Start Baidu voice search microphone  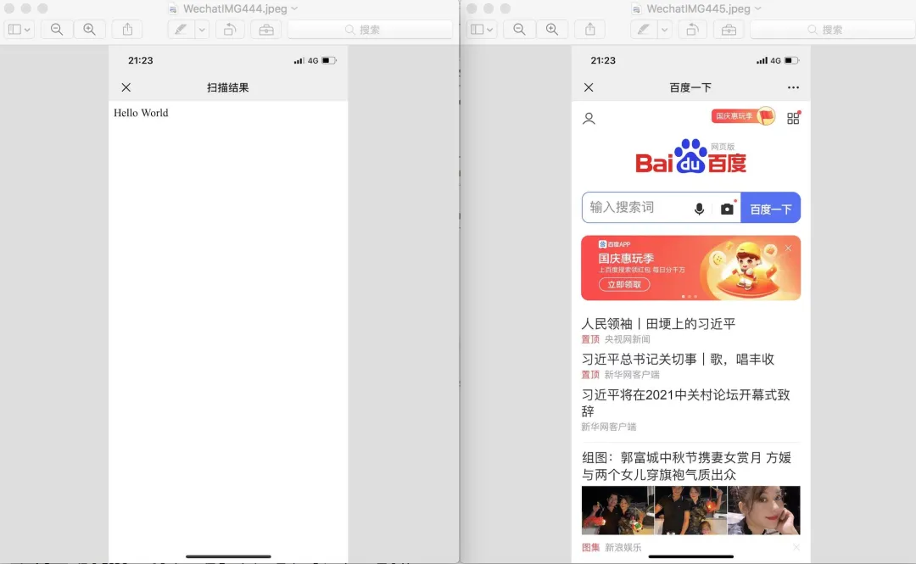click(x=699, y=209)
